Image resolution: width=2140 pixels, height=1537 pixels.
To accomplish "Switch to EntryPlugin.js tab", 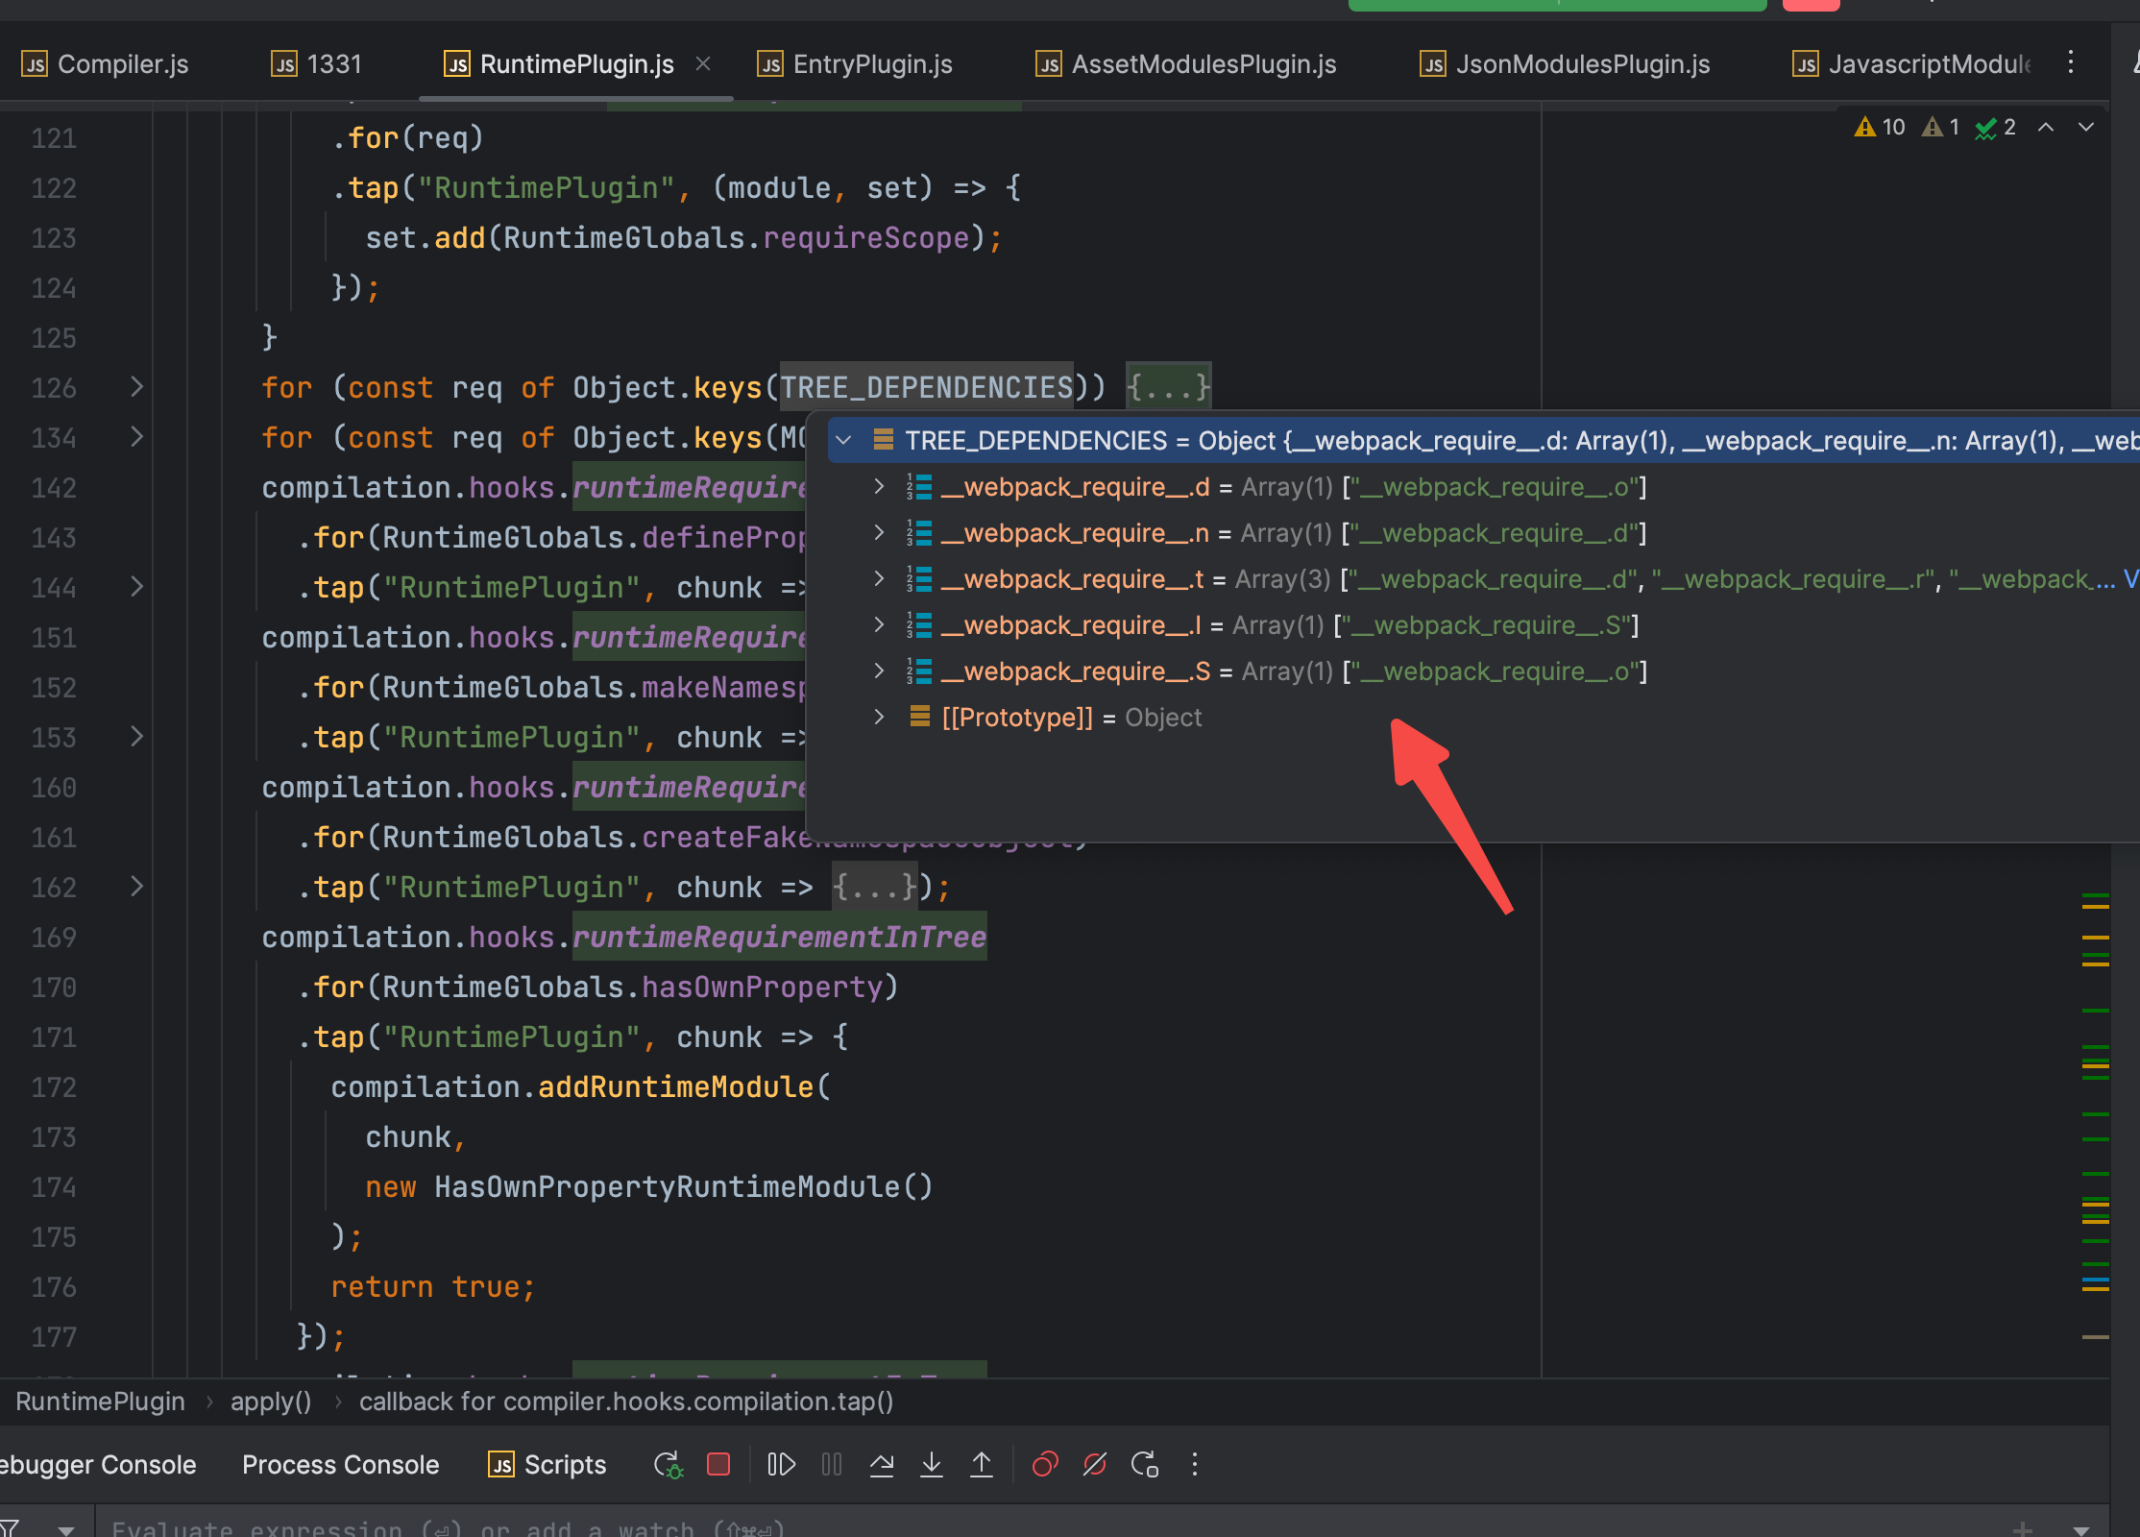I will [x=871, y=64].
